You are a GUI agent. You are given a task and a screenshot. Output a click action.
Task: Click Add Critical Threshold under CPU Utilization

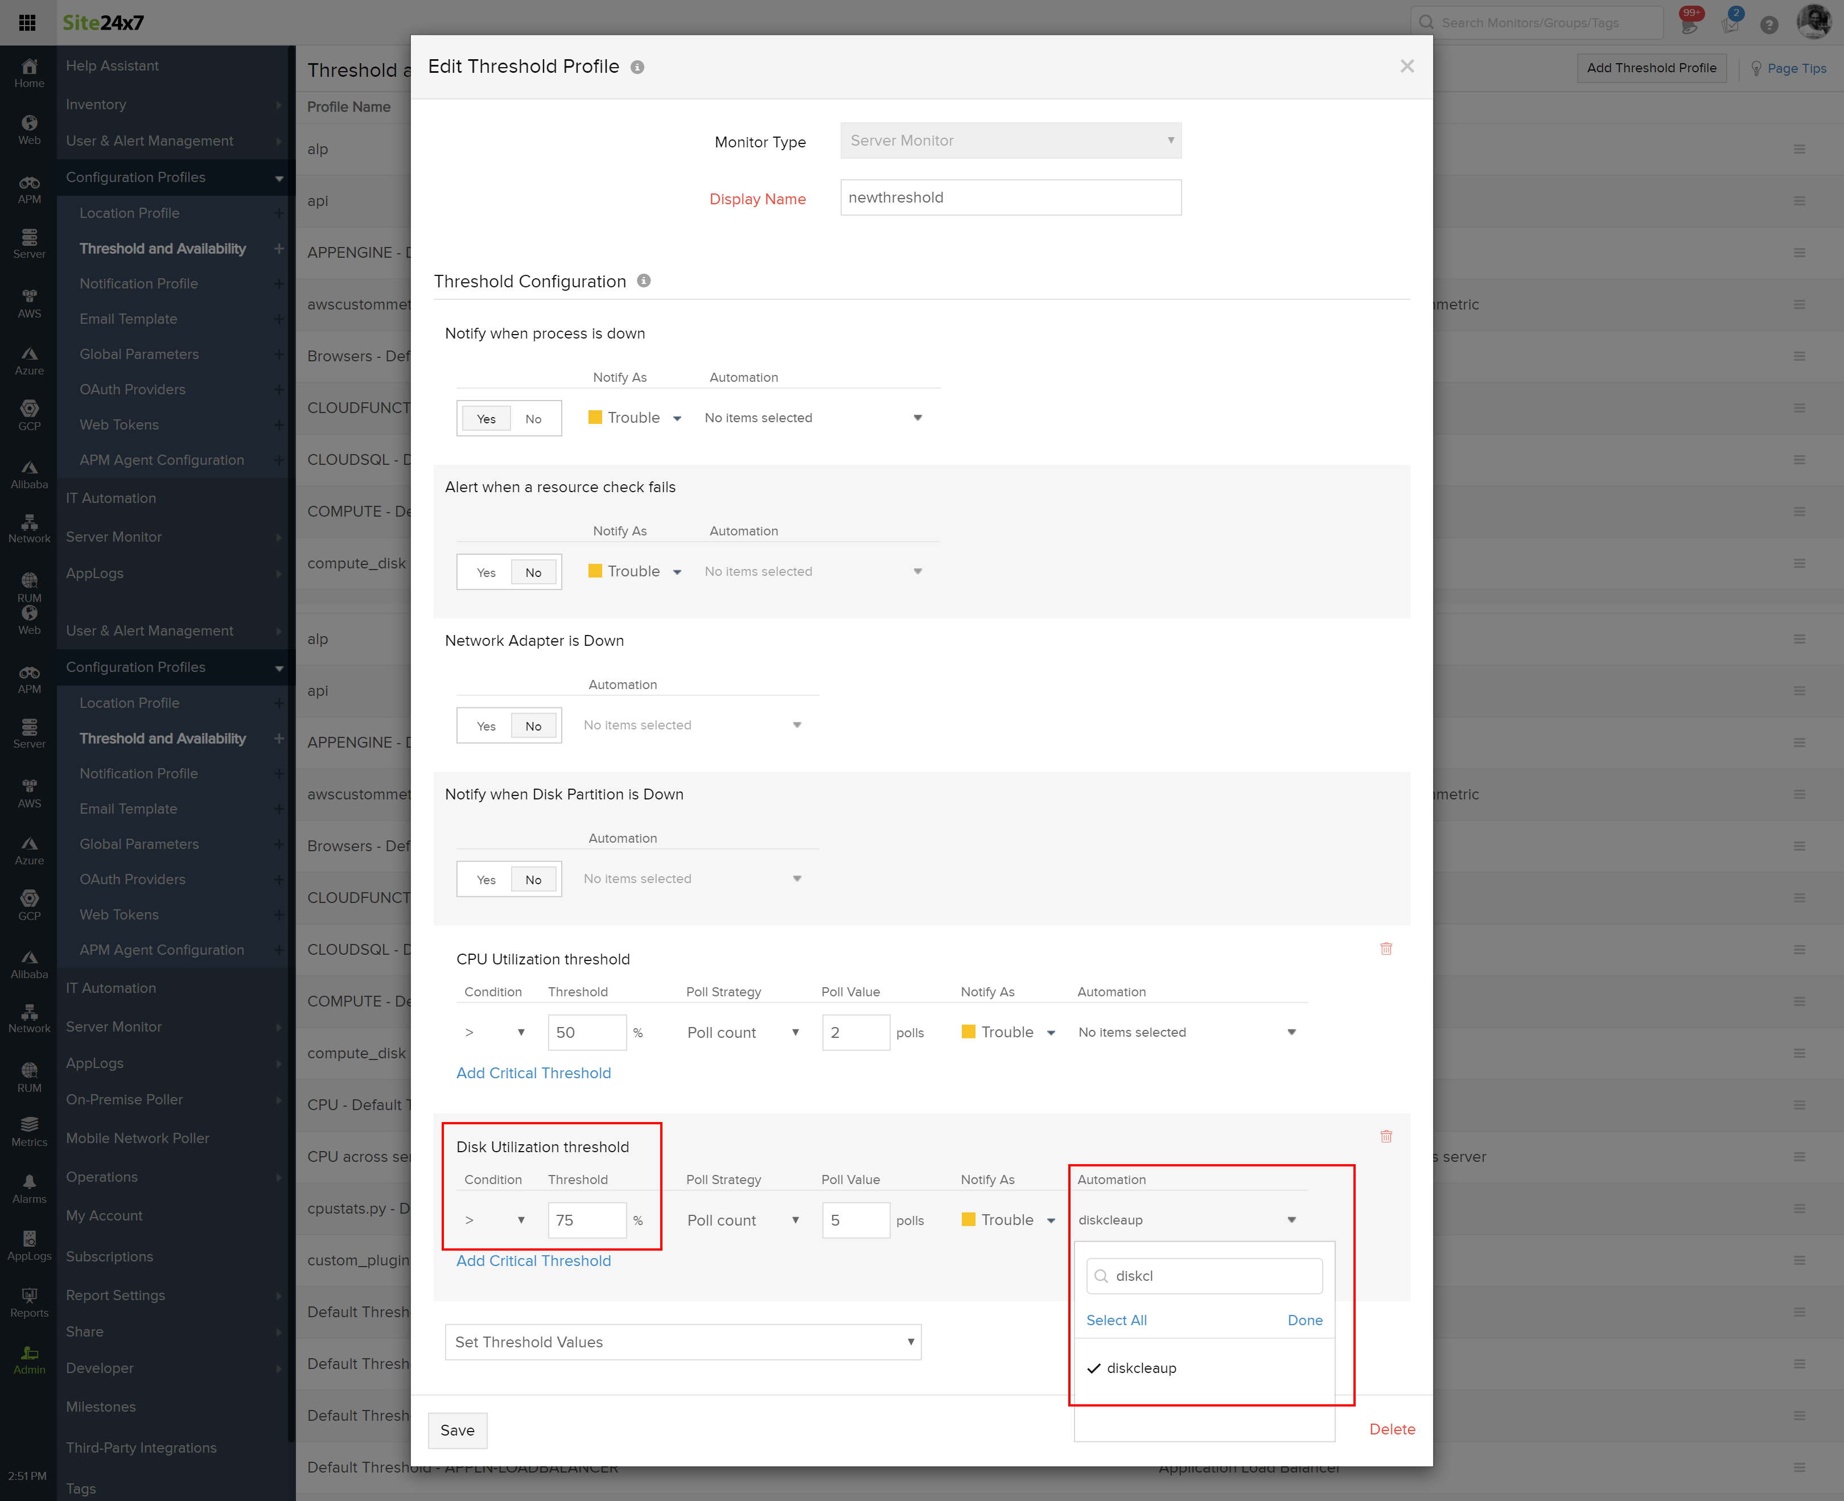pyautogui.click(x=534, y=1073)
